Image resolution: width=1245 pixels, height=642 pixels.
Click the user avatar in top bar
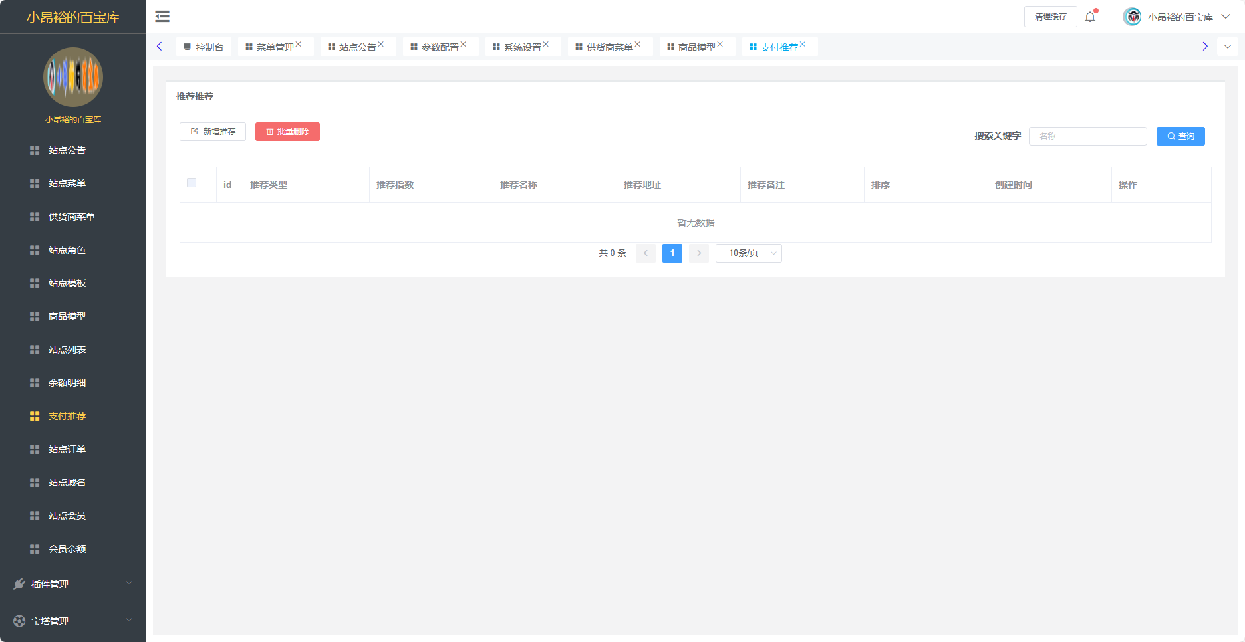[1132, 17]
